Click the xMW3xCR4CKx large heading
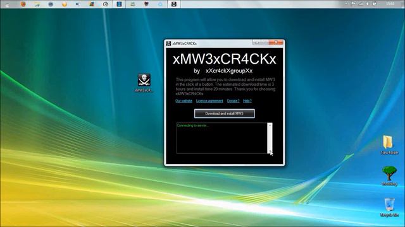The width and height of the screenshot is (405, 227). [x=225, y=59]
